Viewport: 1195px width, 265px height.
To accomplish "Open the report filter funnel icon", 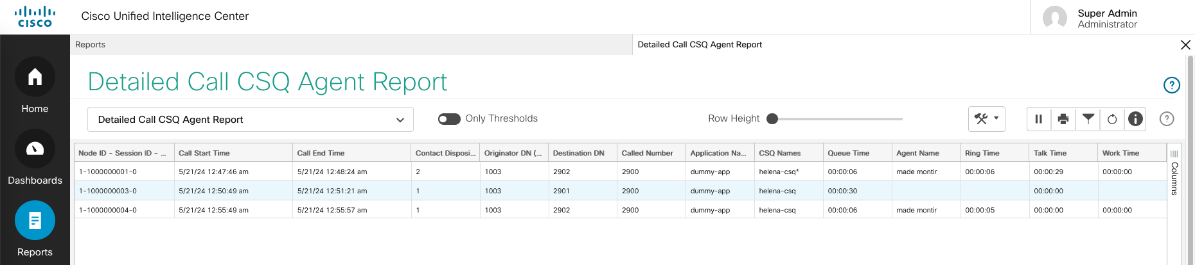I will click(x=1088, y=118).
